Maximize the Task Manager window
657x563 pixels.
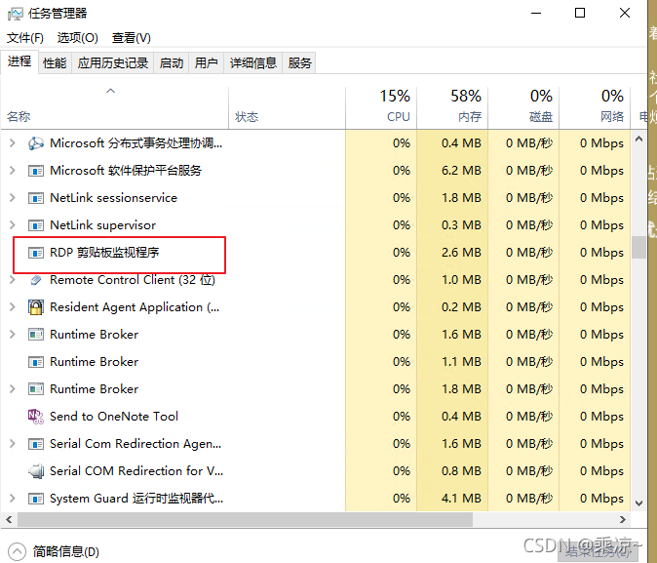[x=580, y=13]
